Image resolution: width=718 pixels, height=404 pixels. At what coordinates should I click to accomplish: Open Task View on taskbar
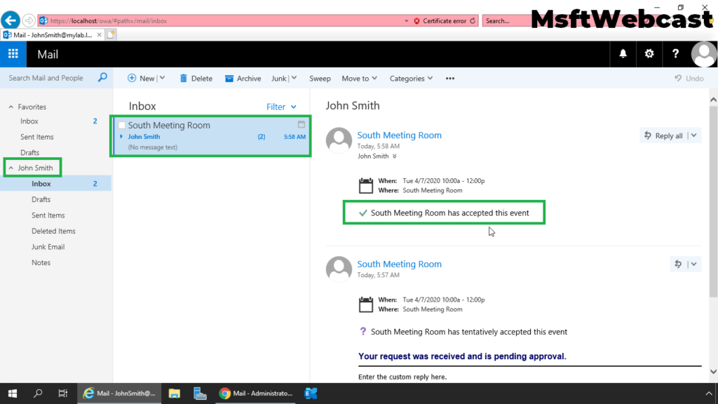(62, 393)
